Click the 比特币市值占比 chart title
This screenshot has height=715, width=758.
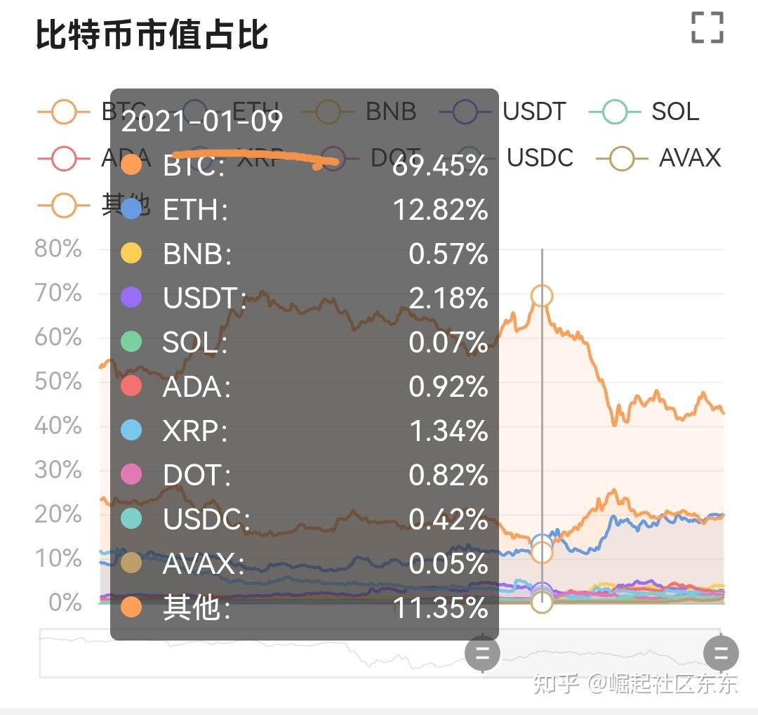152,34
